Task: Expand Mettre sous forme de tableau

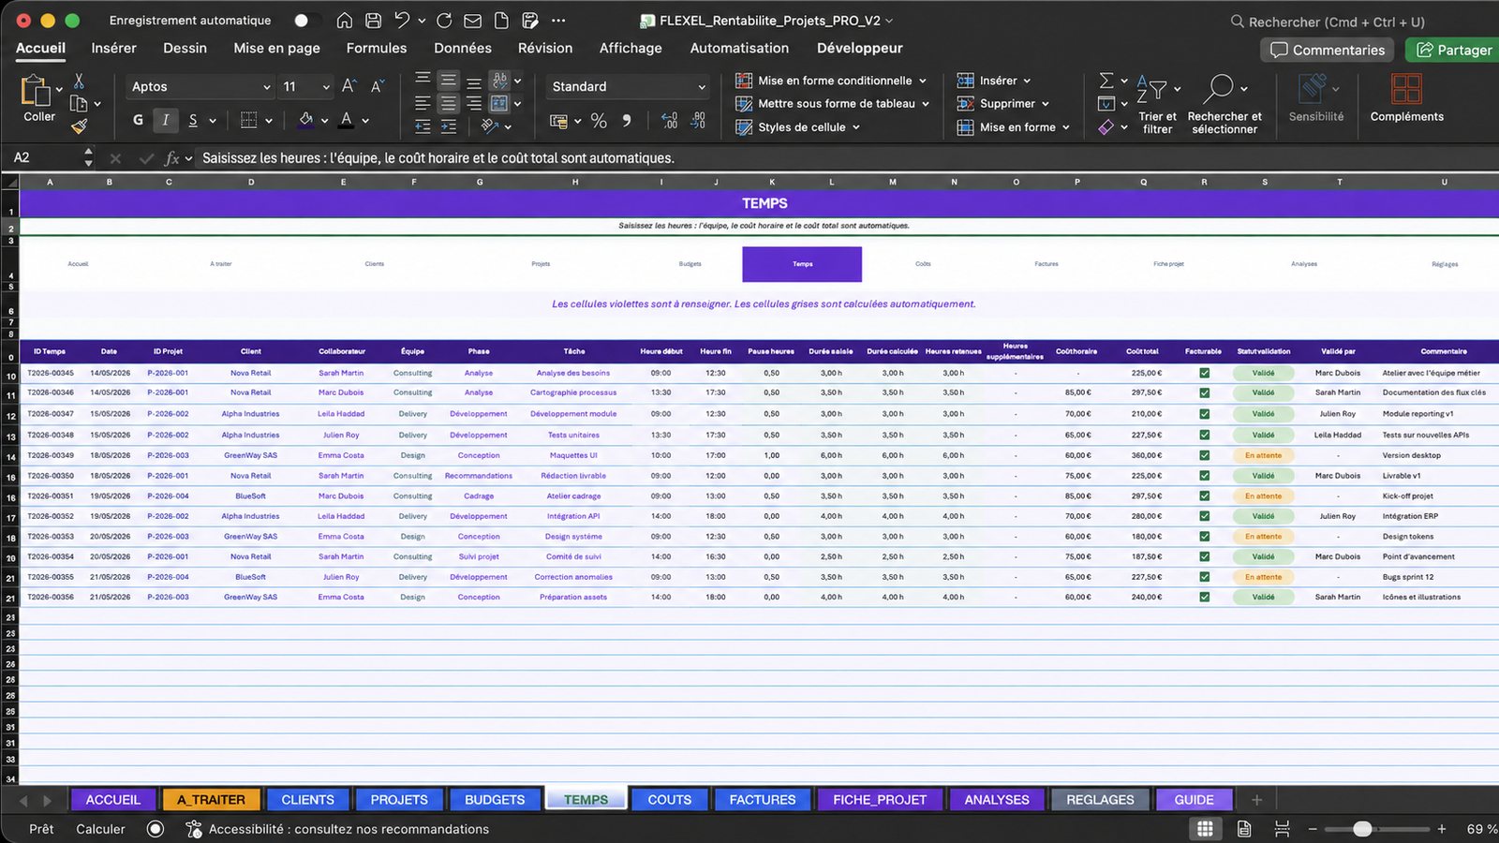Action: point(926,104)
